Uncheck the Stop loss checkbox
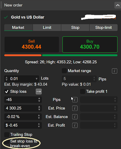This screenshot has width=121, height=149. click(7, 91)
